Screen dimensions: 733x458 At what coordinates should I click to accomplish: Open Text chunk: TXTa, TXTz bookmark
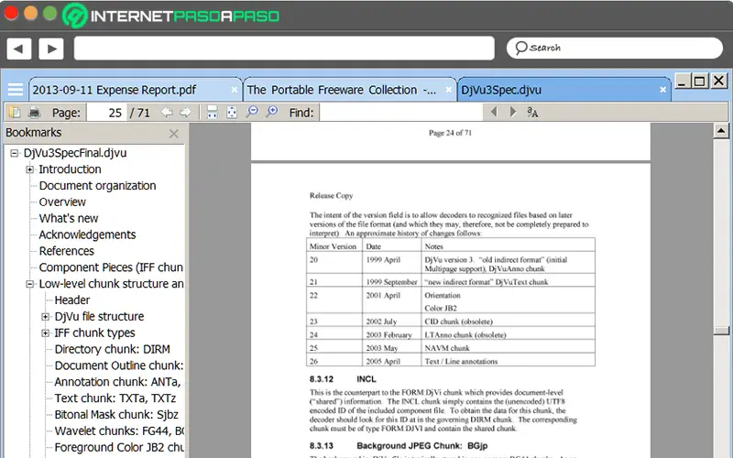click(x=115, y=398)
